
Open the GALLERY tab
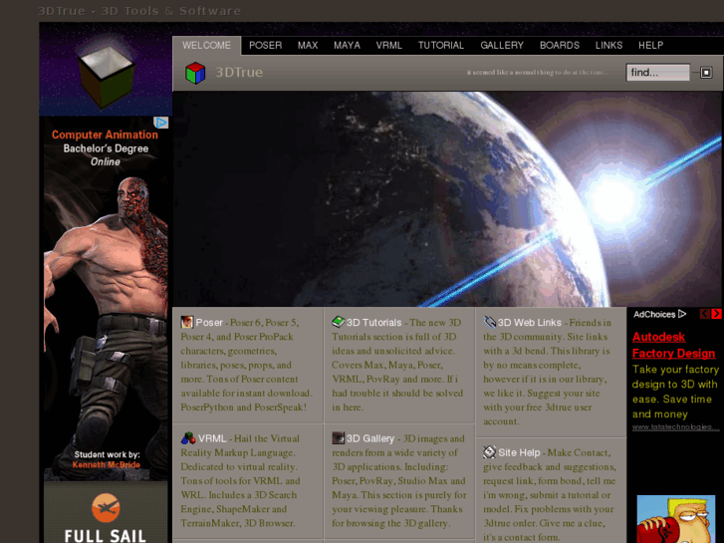click(502, 45)
